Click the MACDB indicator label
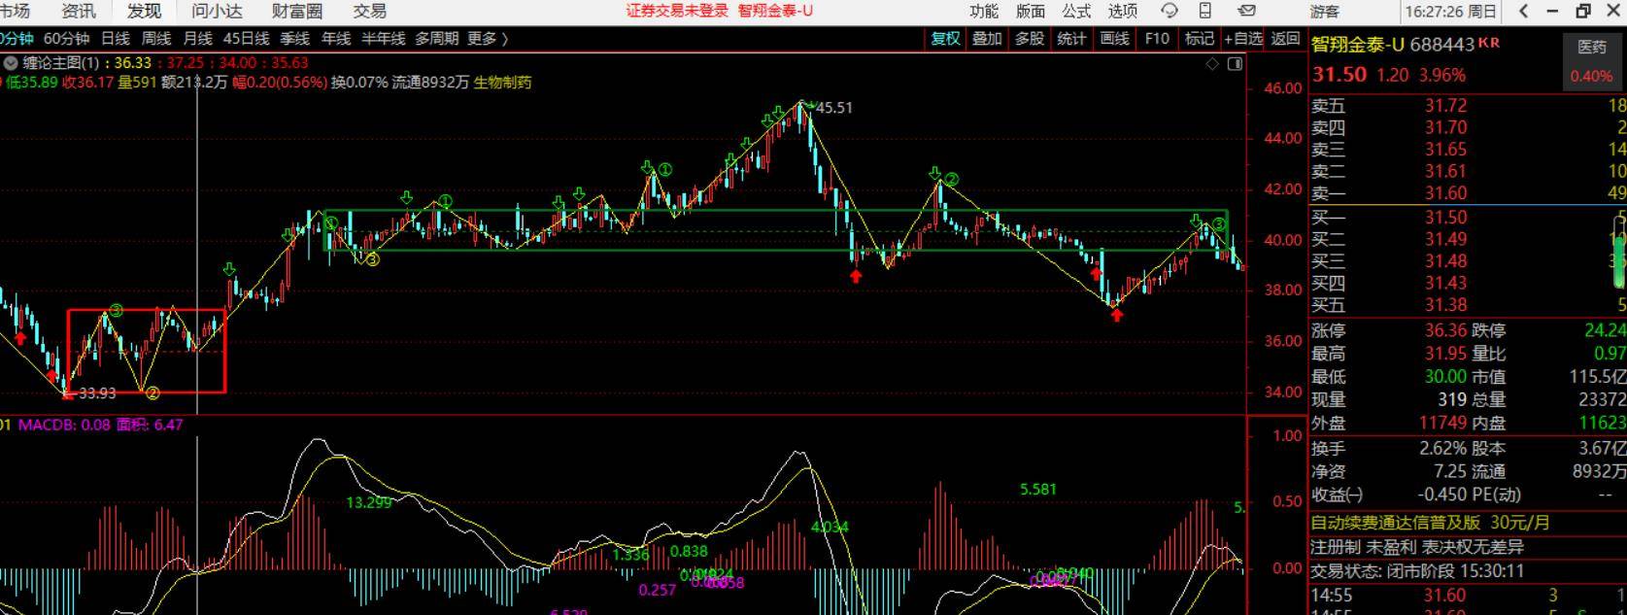 pyautogui.click(x=64, y=425)
